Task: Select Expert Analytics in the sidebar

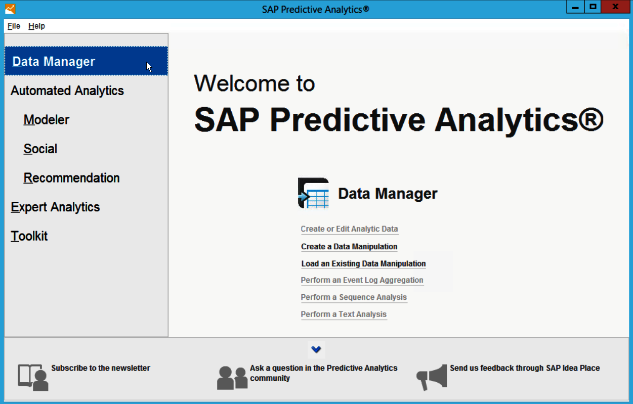Action: tap(55, 207)
